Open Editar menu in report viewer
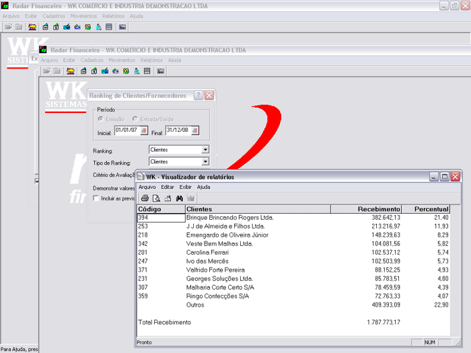The image size is (471, 353). (167, 187)
